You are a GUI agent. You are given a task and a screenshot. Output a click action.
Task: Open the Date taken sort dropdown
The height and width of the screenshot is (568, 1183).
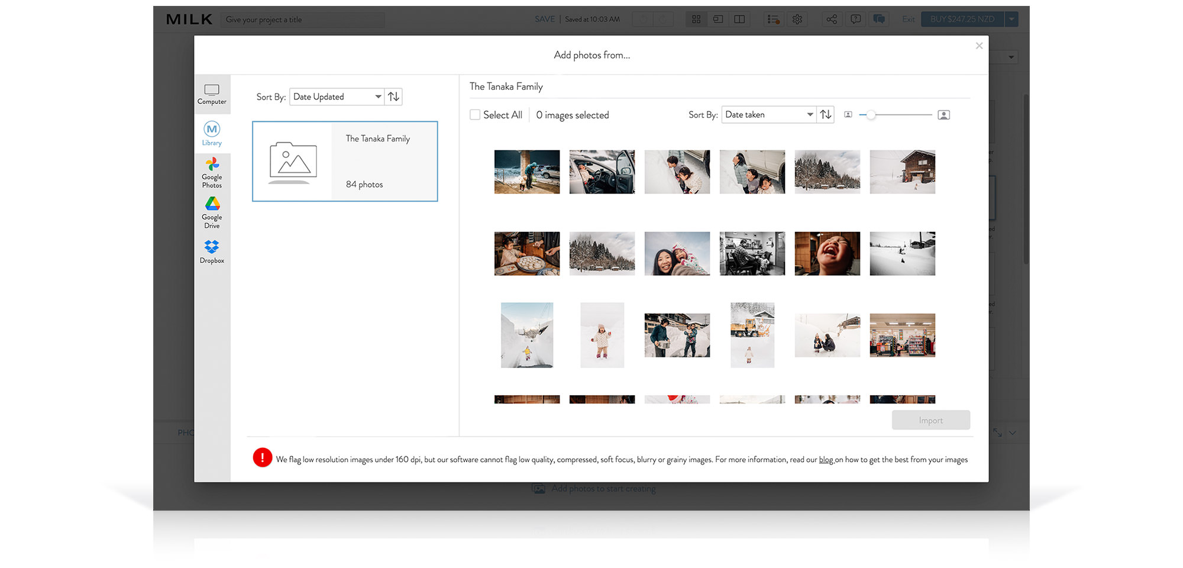pos(768,115)
